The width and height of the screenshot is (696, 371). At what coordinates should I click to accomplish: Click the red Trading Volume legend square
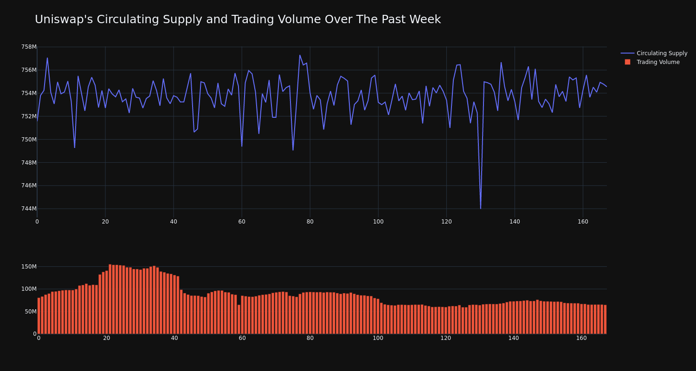click(627, 62)
